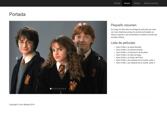Click the Portada page heading

[17, 14]
